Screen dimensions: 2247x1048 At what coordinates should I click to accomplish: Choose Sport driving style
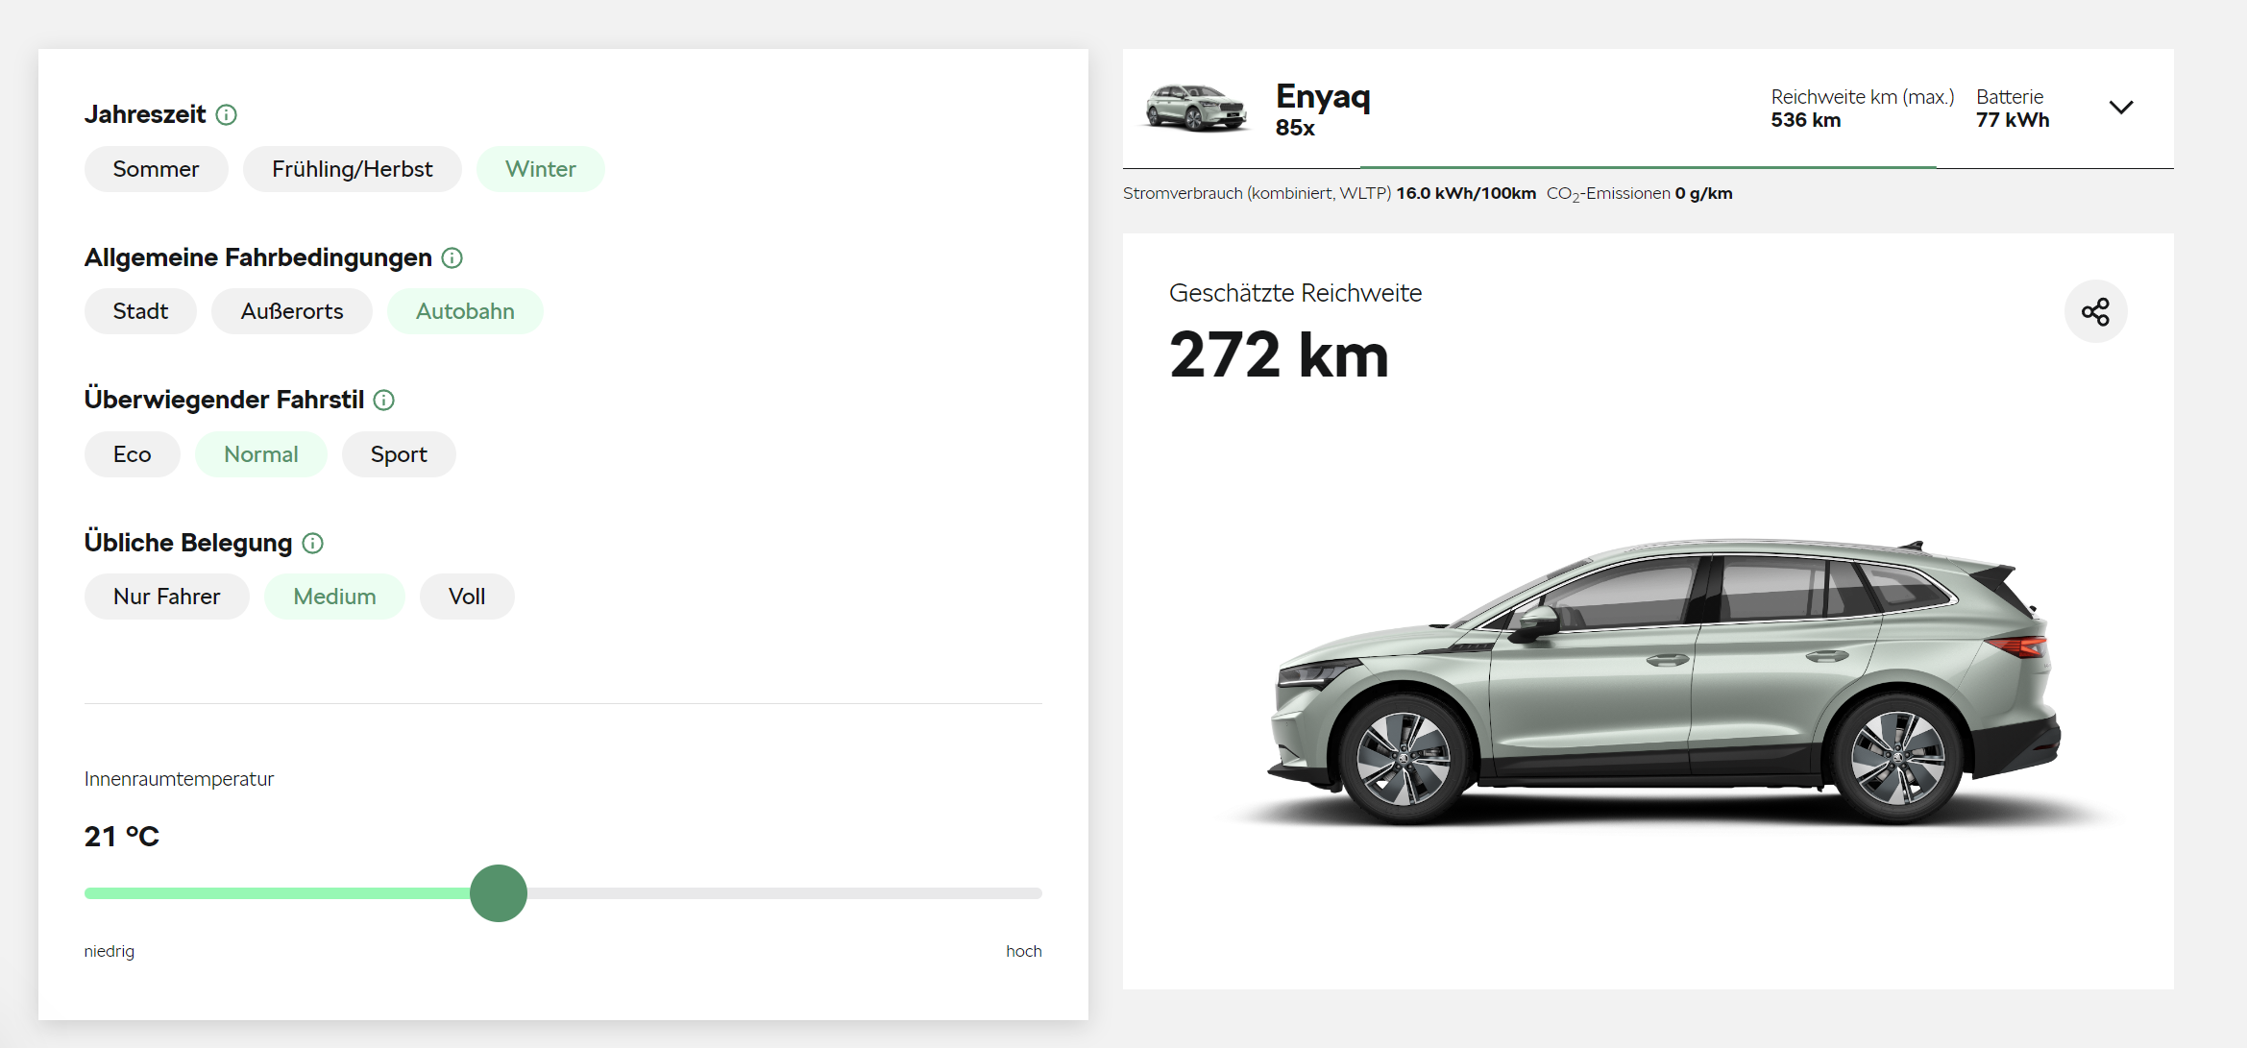[399, 454]
